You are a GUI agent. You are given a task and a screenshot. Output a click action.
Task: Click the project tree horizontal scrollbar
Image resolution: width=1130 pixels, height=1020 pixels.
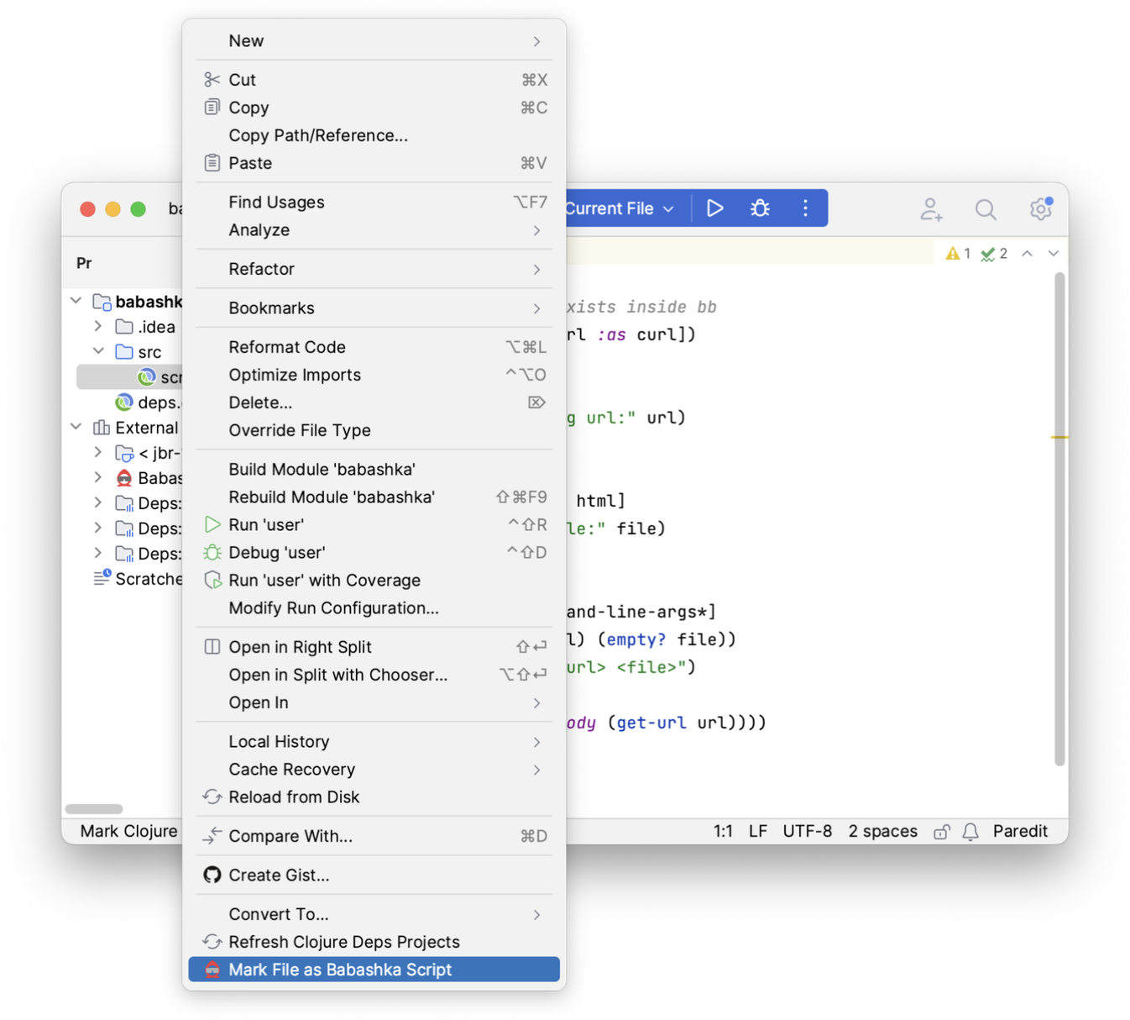pyautogui.click(x=94, y=808)
